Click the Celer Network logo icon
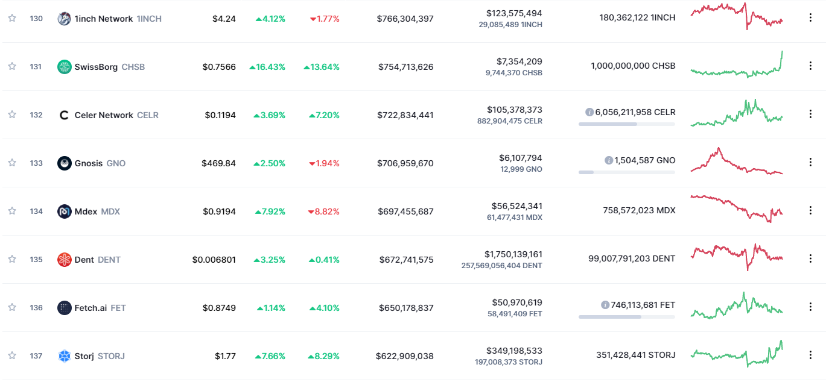The width and height of the screenshot is (826, 382). click(64, 115)
